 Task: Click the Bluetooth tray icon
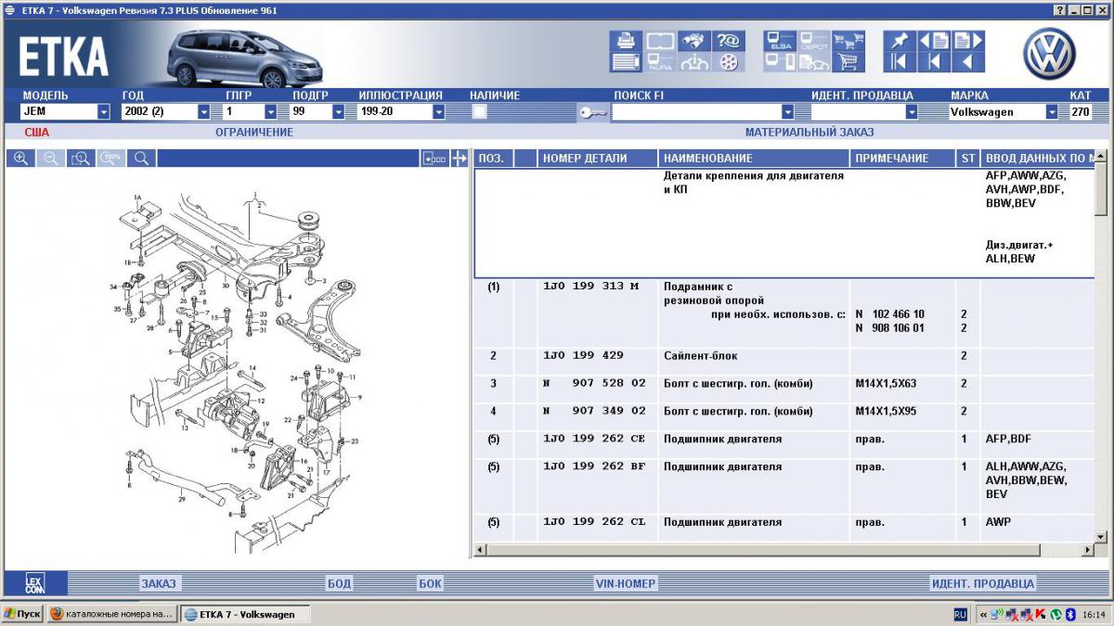(x=1070, y=614)
